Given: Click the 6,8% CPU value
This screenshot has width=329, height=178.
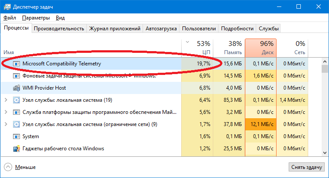Looking at the screenshot, I should pyautogui.click(x=205, y=88).
